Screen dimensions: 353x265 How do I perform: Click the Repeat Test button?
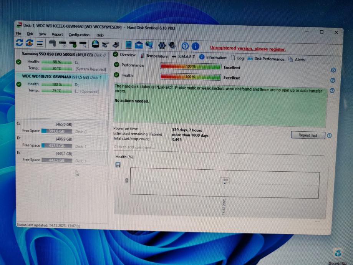pos(308,135)
